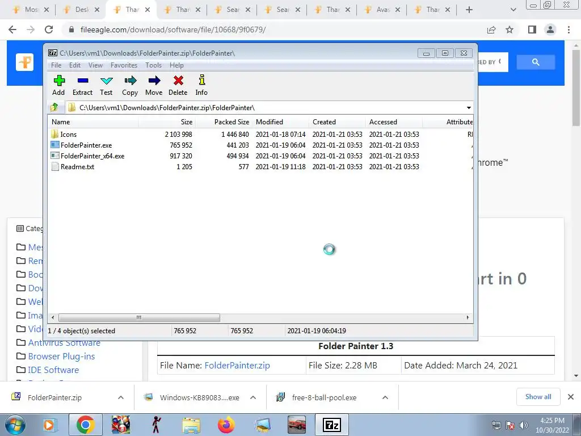
Task: Open Windows Media Player from the taskbar
Action: coord(49,425)
